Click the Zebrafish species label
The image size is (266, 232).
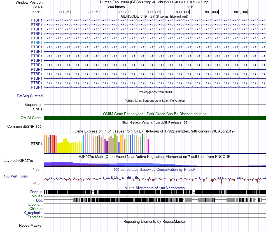click(x=35, y=217)
